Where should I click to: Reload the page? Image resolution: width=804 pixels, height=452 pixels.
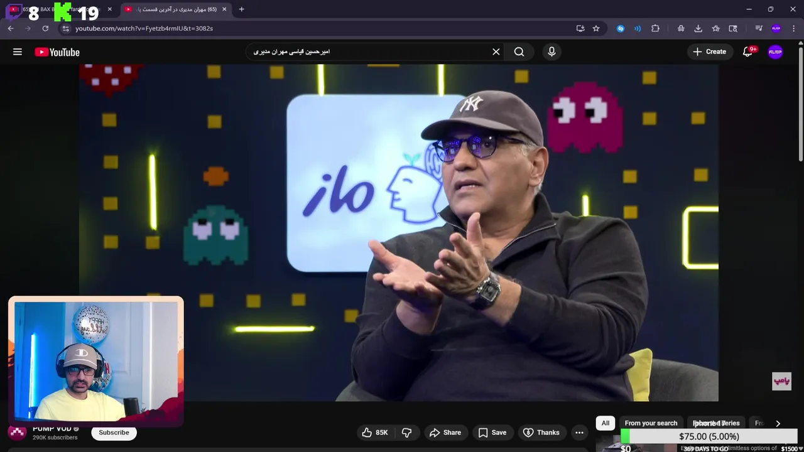tap(45, 28)
